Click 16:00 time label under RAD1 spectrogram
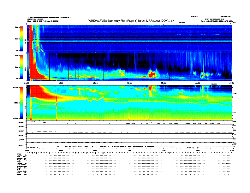This screenshot has width=250, height=193. coord(164,83)
